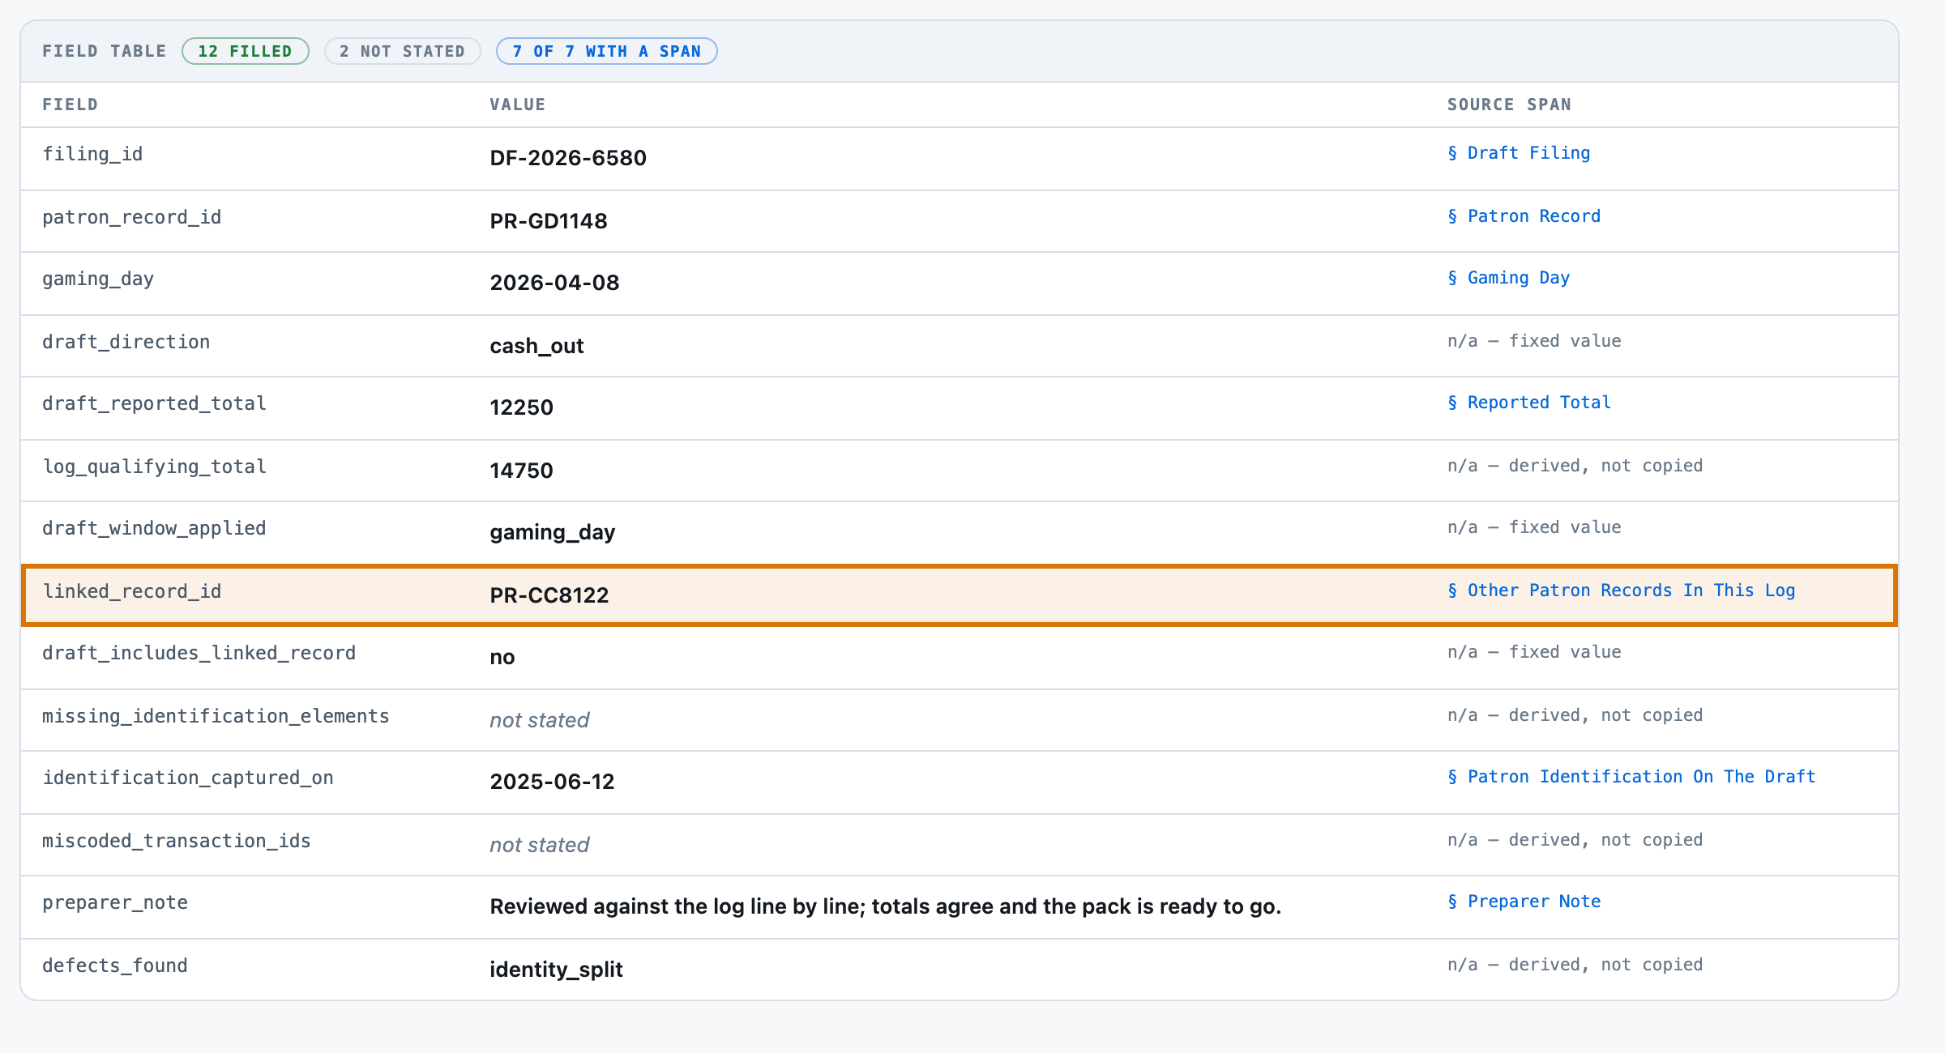Select the defects_found identity_split value
The width and height of the screenshot is (1945, 1053).
point(556,970)
